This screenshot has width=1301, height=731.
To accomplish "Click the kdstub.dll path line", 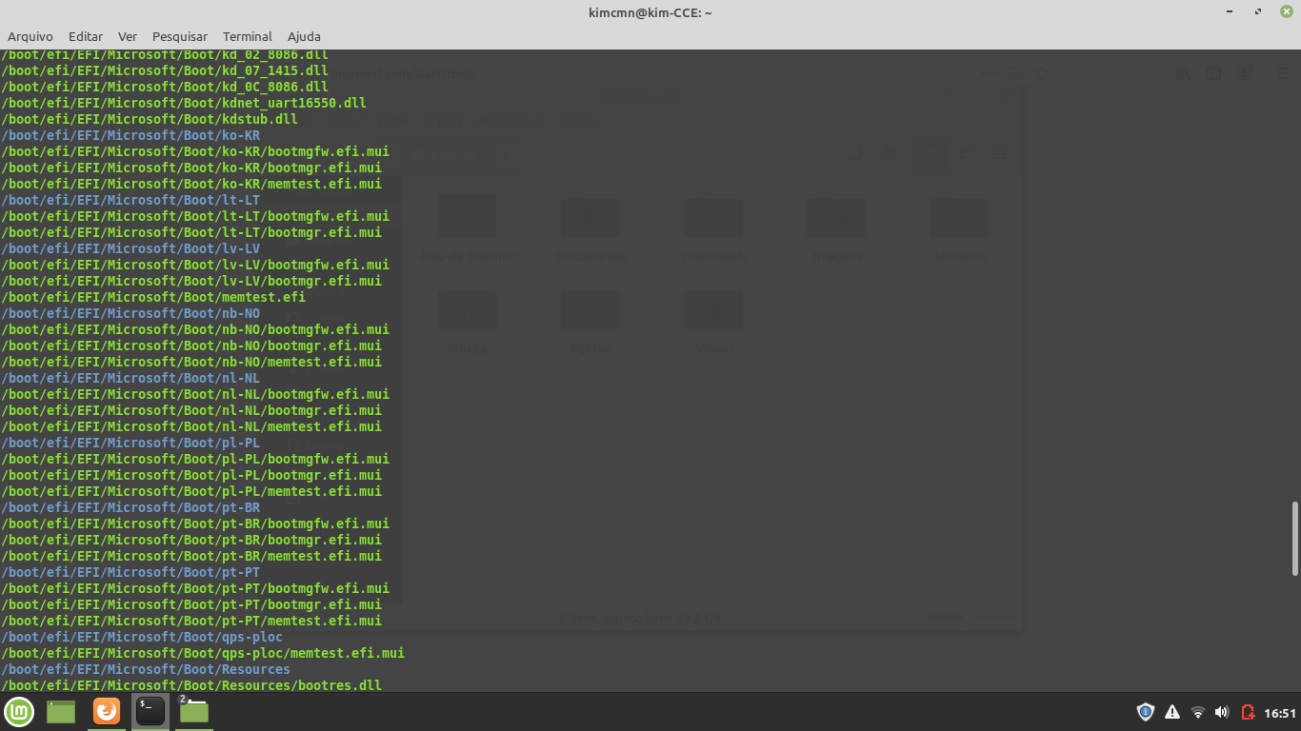I will [150, 119].
